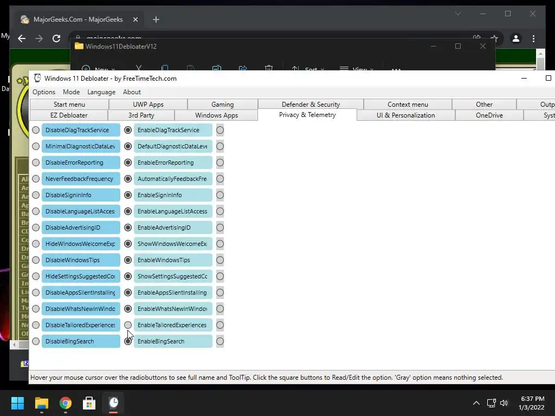Select the MinimalDiagnosticDataLevel radio button
The height and width of the screenshot is (416, 555).
point(36,146)
